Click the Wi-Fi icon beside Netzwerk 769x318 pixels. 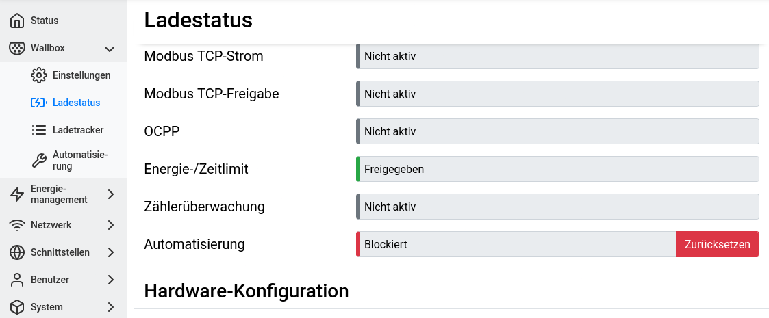[x=18, y=225]
